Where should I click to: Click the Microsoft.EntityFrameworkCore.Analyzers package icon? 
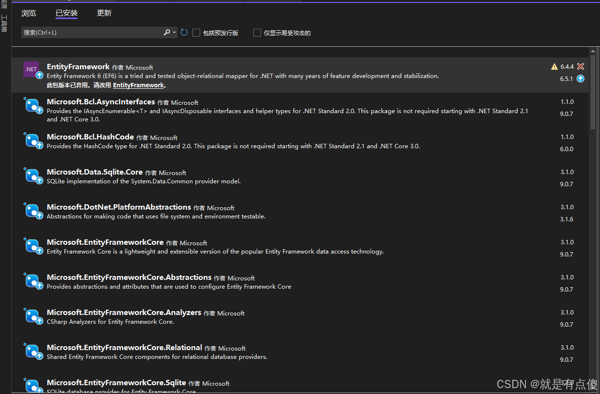click(x=32, y=316)
